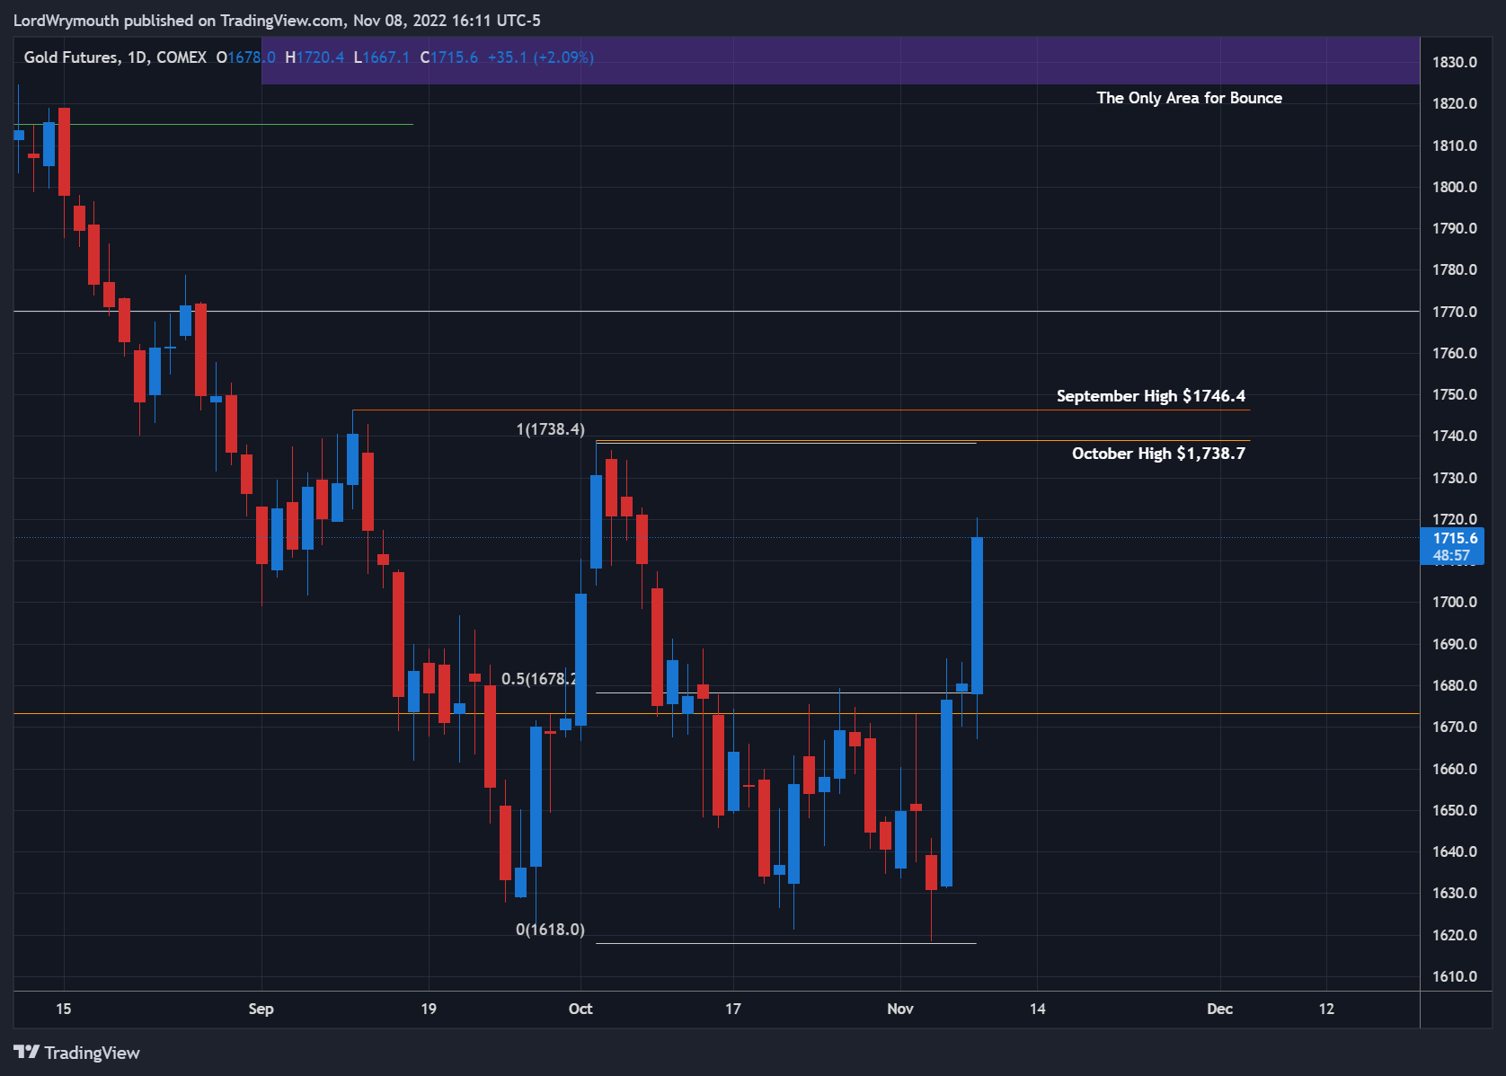Screen dimensions: 1506x1076
Task: Click the 'Oct' date axis label
Action: pyautogui.click(x=580, y=1009)
